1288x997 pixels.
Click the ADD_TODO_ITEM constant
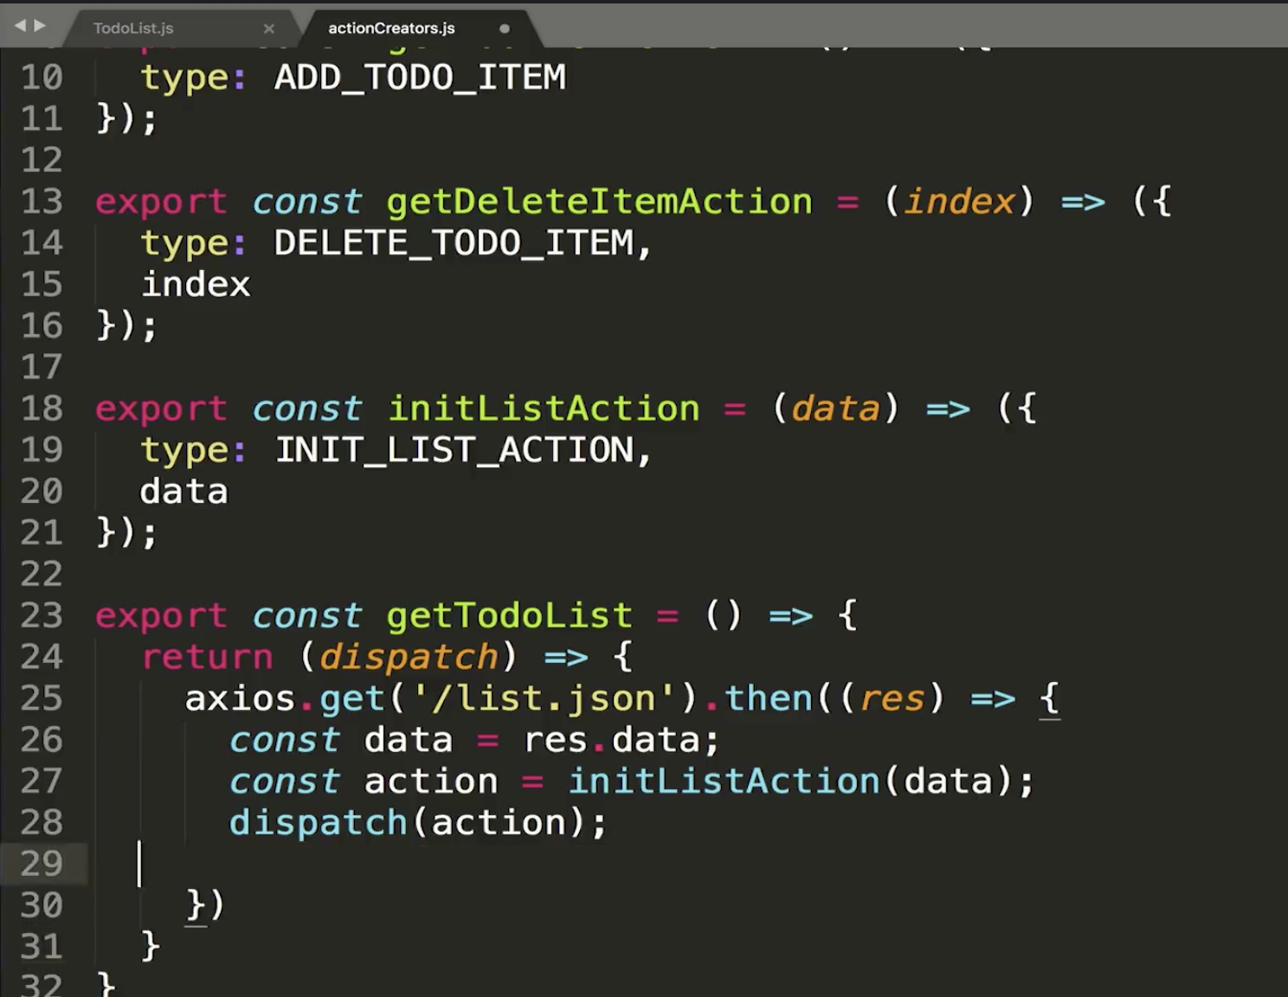pyautogui.click(x=420, y=78)
